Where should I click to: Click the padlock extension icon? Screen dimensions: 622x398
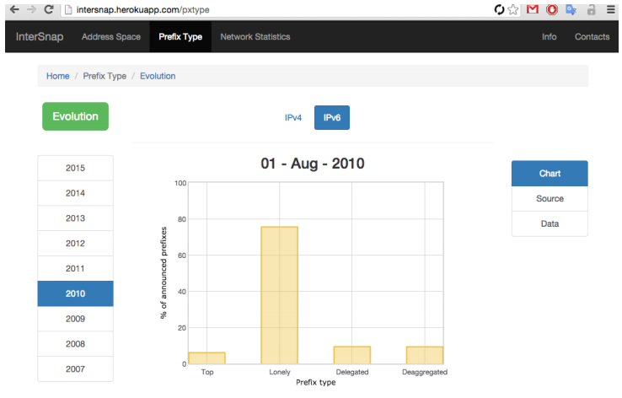[591, 9]
